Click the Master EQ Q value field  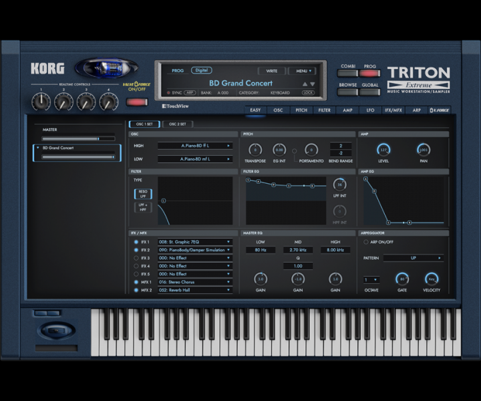(298, 266)
